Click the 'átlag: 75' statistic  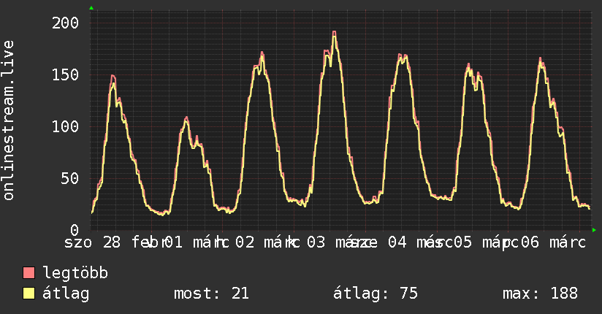375,294
